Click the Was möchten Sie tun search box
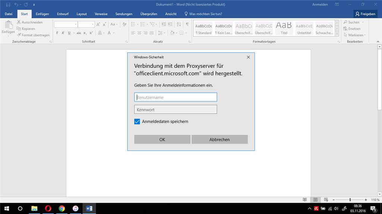382x214 pixels. (x=203, y=14)
